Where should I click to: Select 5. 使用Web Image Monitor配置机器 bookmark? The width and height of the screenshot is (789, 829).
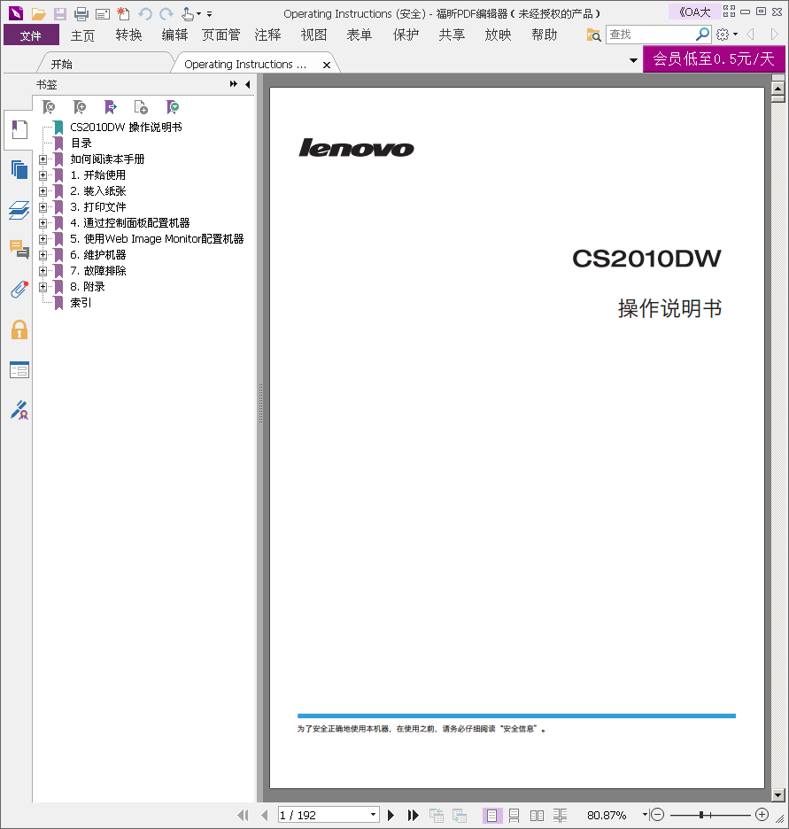[157, 239]
